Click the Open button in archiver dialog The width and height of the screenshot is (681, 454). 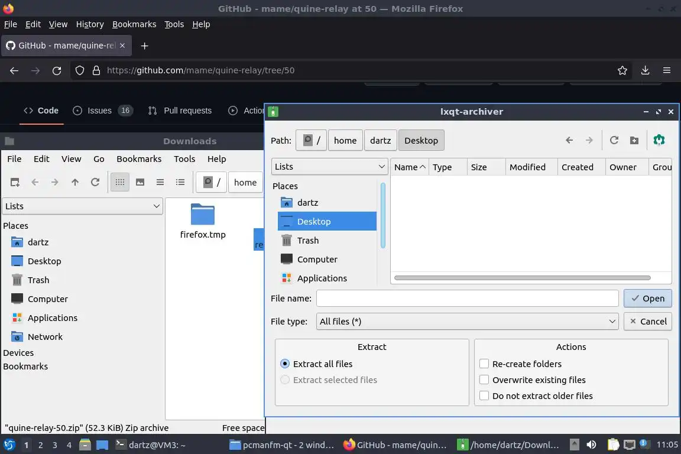point(647,299)
